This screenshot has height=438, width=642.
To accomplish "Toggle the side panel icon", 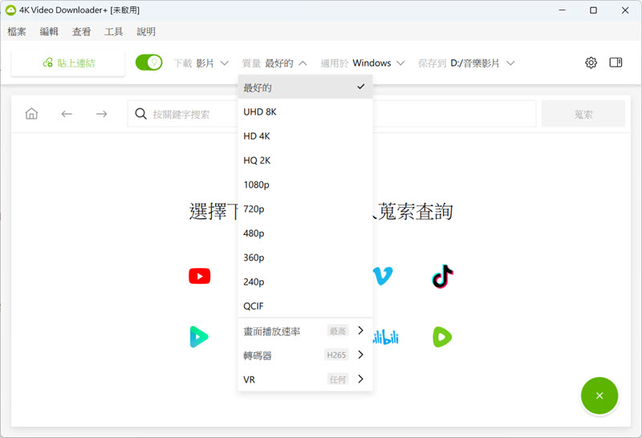I will click(x=616, y=63).
